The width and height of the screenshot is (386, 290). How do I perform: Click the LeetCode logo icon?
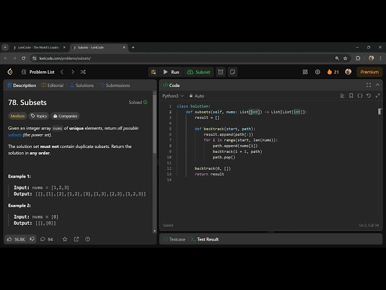[x=10, y=72]
